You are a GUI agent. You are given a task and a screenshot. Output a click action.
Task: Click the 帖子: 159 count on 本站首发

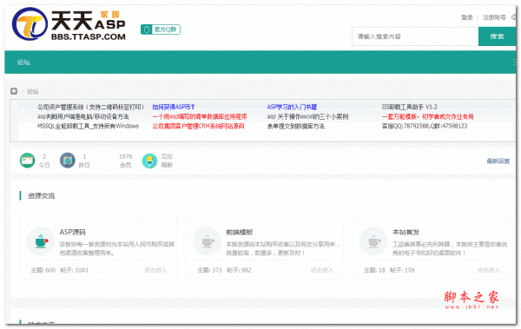point(402,270)
